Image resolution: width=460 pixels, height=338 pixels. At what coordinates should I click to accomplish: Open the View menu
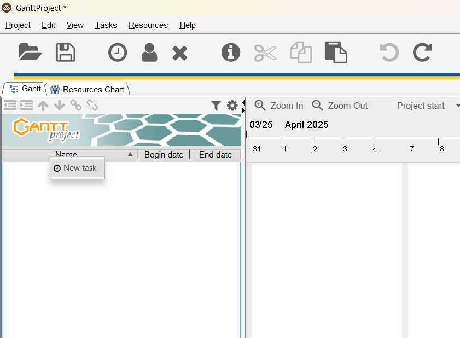point(75,25)
